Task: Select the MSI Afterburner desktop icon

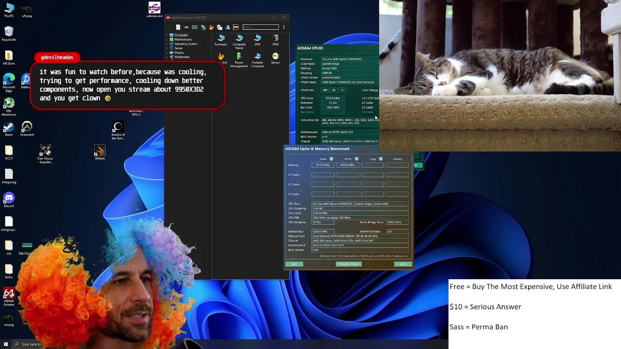Action: click(x=9, y=106)
